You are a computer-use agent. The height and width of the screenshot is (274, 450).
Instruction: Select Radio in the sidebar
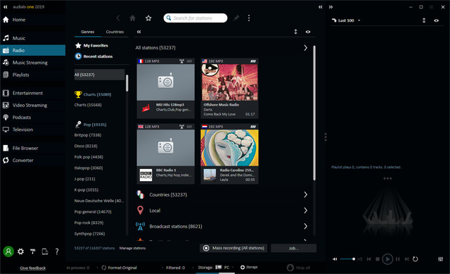pyautogui.click(x=33, y=50)
